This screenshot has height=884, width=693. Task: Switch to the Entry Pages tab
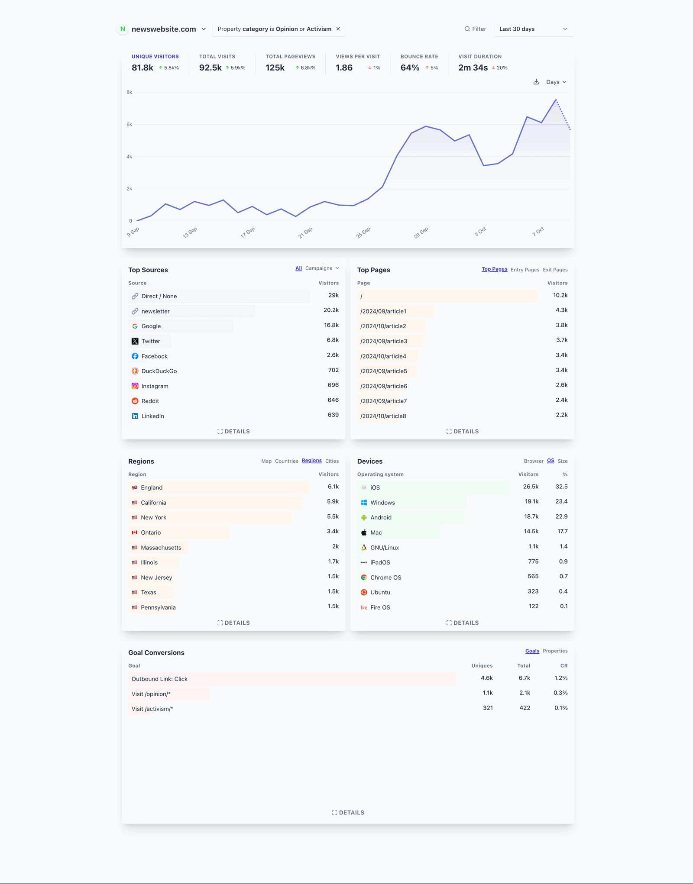(525, 270)
